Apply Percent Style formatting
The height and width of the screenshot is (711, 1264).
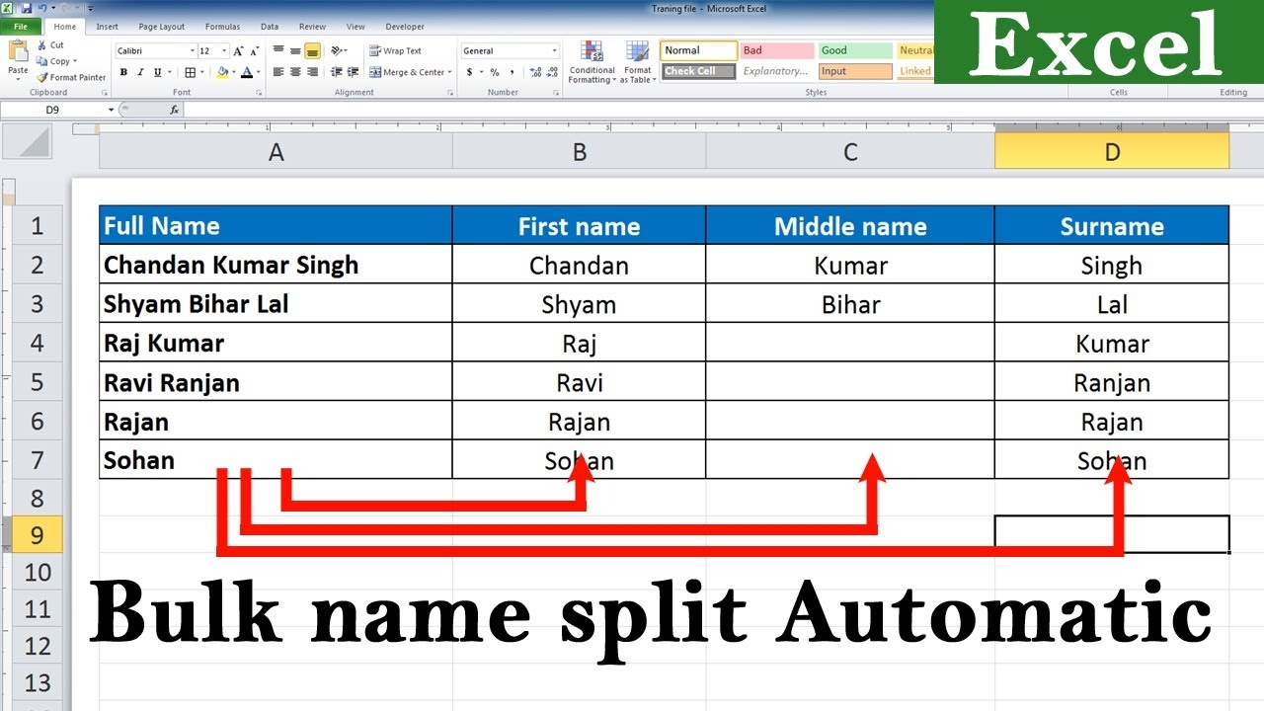point(495,72)
